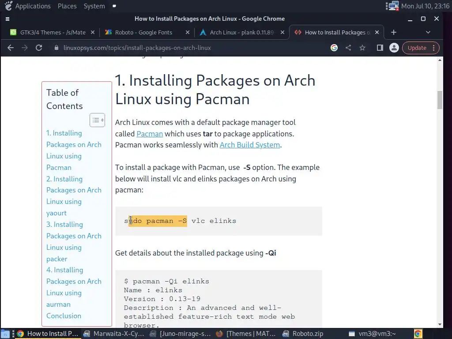The width and height of the screenshot is (452, 339).
Task: Go to section 1 Installing using Pacman
Action: (74, 150)
